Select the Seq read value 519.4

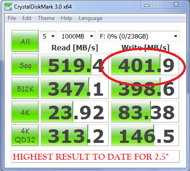[x=75, y=64]
